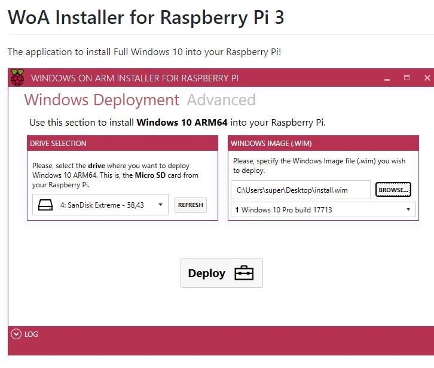Screen dimensions: 434x368
Task: Click the WINDOWS IMAGE (.WIM) header
Action: pyautogui.click(x=323, y=143)
